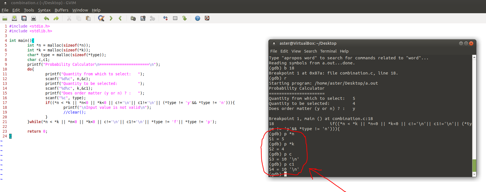Click the Save Session toolbar icon
Image resolution: width=486 pixels, height=192 pixels.
point(143,18)
